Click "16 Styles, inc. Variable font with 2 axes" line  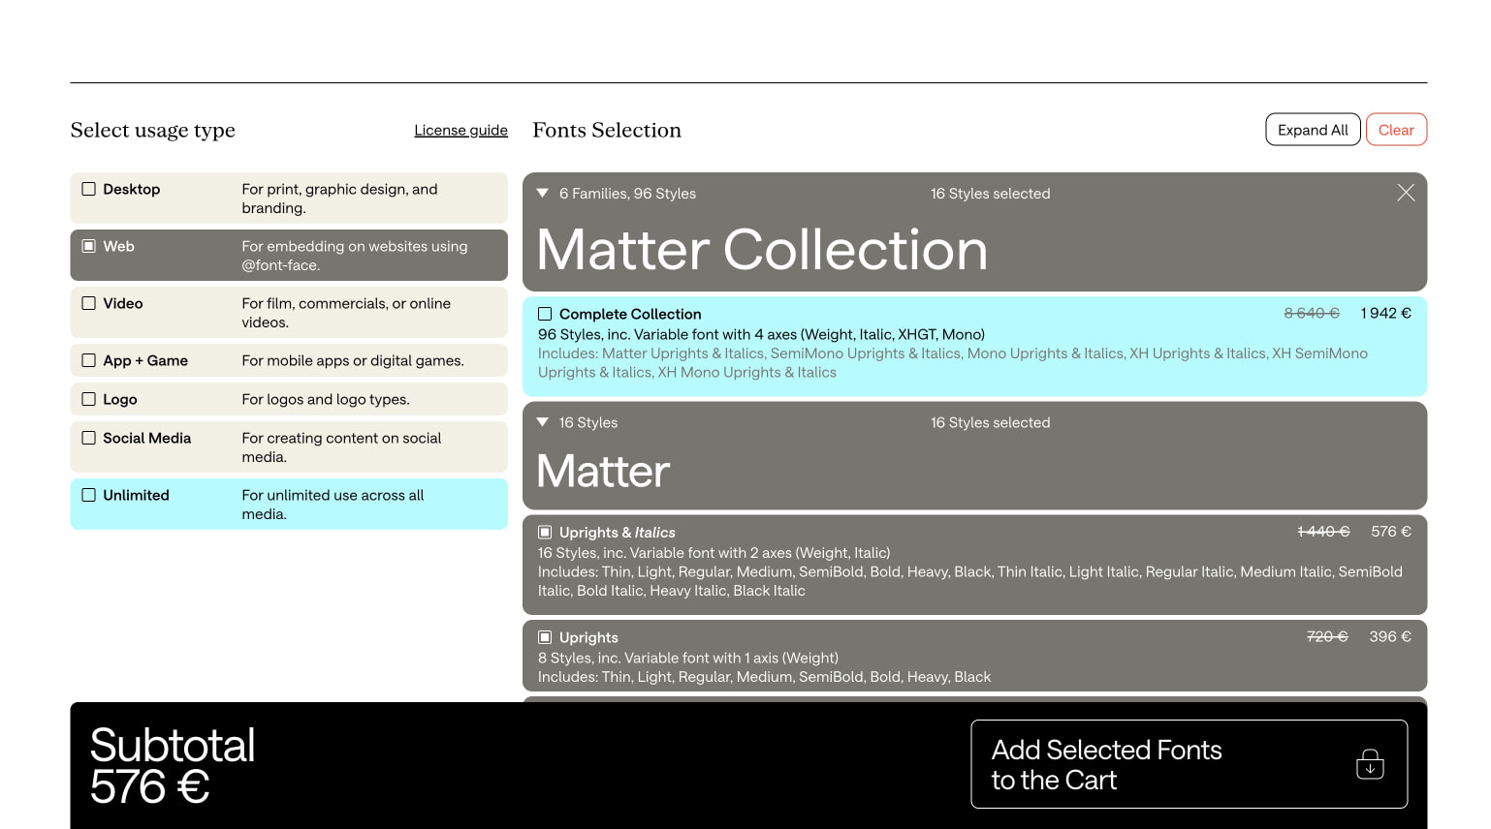click(x=714, y=553)
